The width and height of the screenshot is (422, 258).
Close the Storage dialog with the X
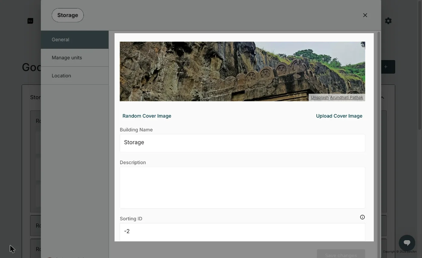pyautogui.click(x=365, y=15)
